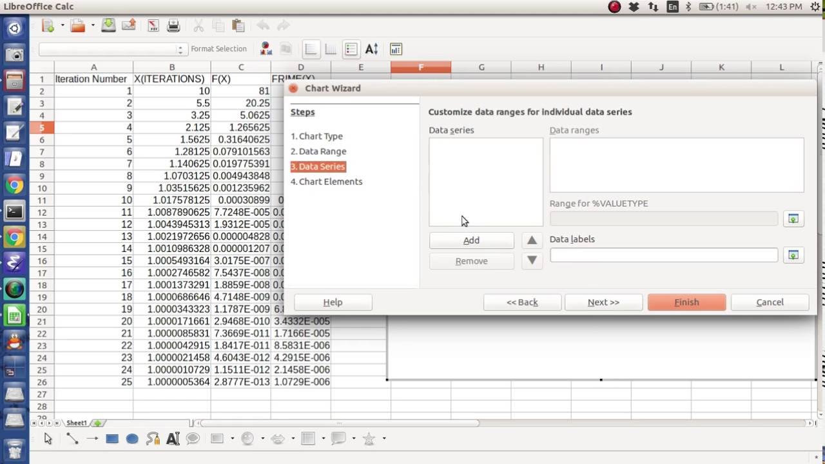Select the Callouts tool
Image resolution: width=825 pixels, height=464 pixels.
(193, 439)
